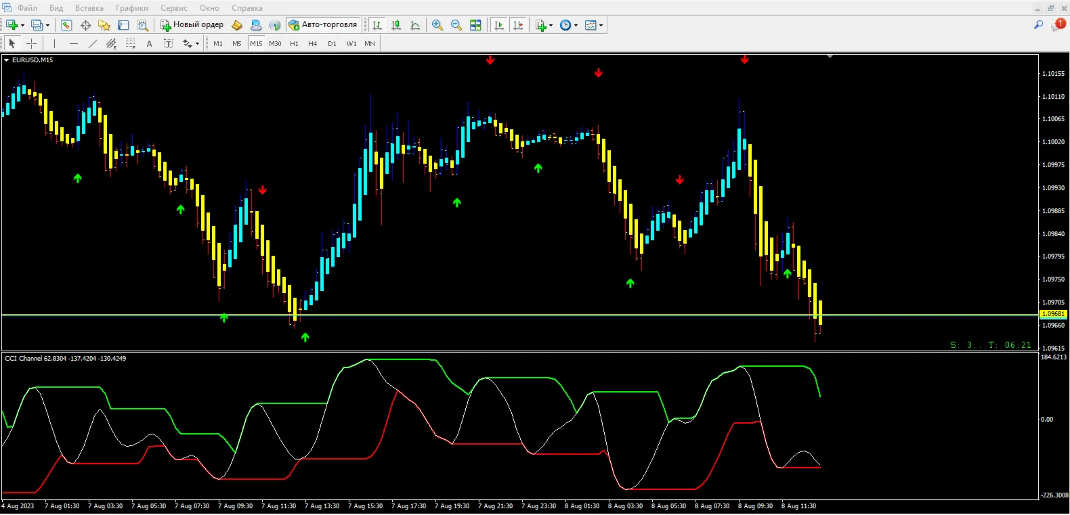Viewport: 1070px width, 515px height.
Task: Click the 1.09681 price level label
Action: coord(1053,314)
